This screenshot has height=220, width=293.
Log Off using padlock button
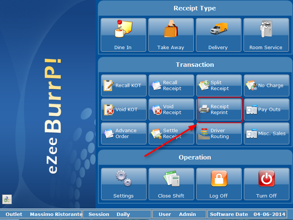219,184
